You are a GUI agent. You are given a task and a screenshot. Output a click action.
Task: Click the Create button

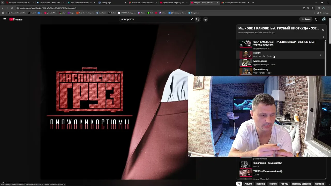point(306,19)
